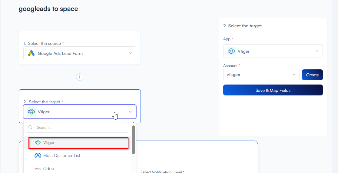
Task: Click Save & Map Fields button
Action: [x=273, y=90]
